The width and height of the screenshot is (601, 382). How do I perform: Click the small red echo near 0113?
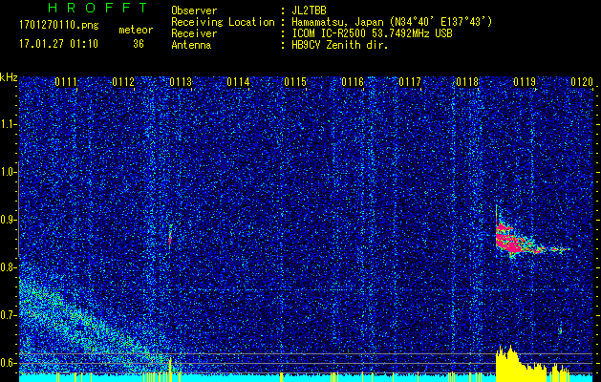coord(170,234)
